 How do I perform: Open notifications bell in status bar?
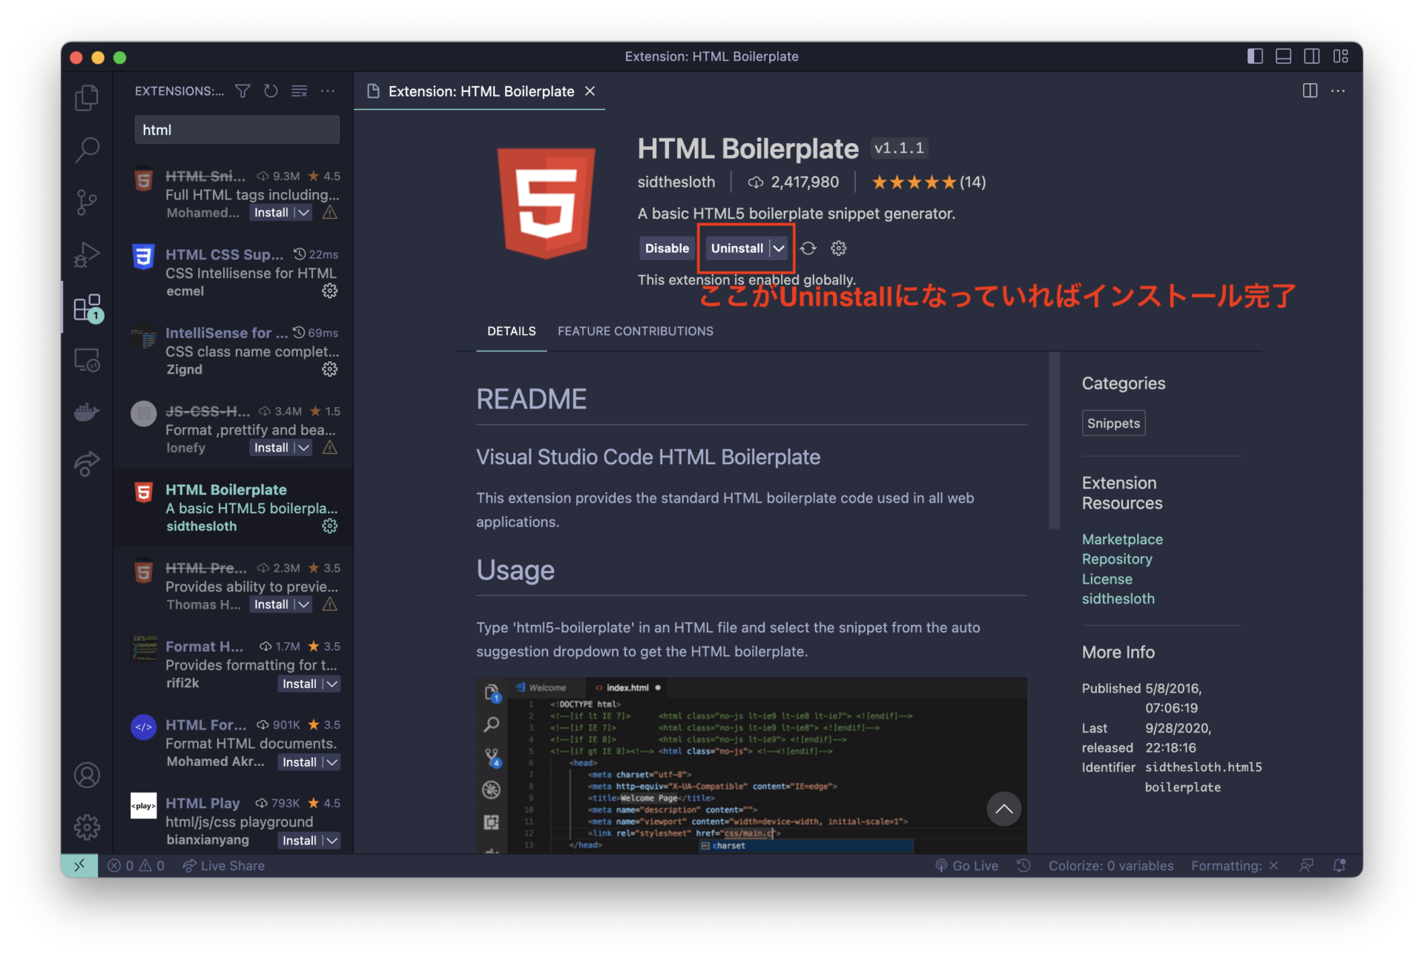(1339, 865)
